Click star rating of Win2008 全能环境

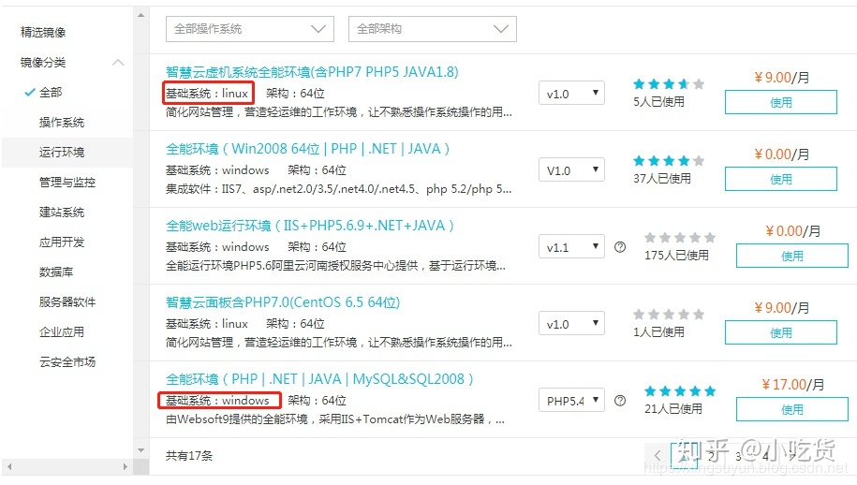click(669, 161)
